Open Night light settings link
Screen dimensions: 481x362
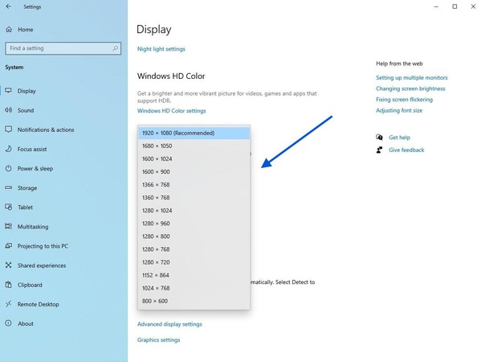click(161, 49)
